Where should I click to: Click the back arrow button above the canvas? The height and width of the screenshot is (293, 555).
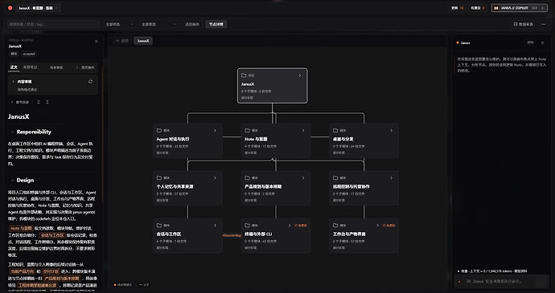(121, 41)
